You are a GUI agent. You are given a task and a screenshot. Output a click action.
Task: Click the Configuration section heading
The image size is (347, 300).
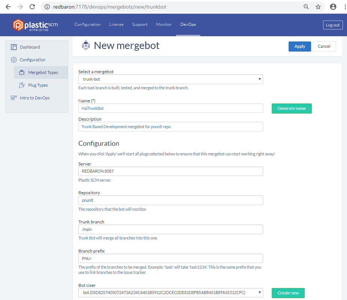tap(99, 143)
